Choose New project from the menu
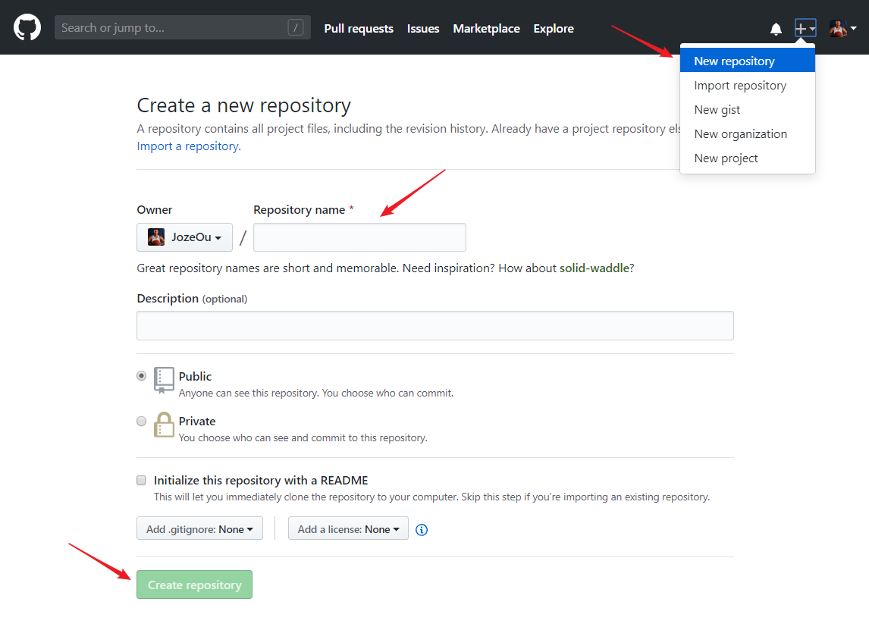This screenshot has width=869, height=627. coord(747,158)
